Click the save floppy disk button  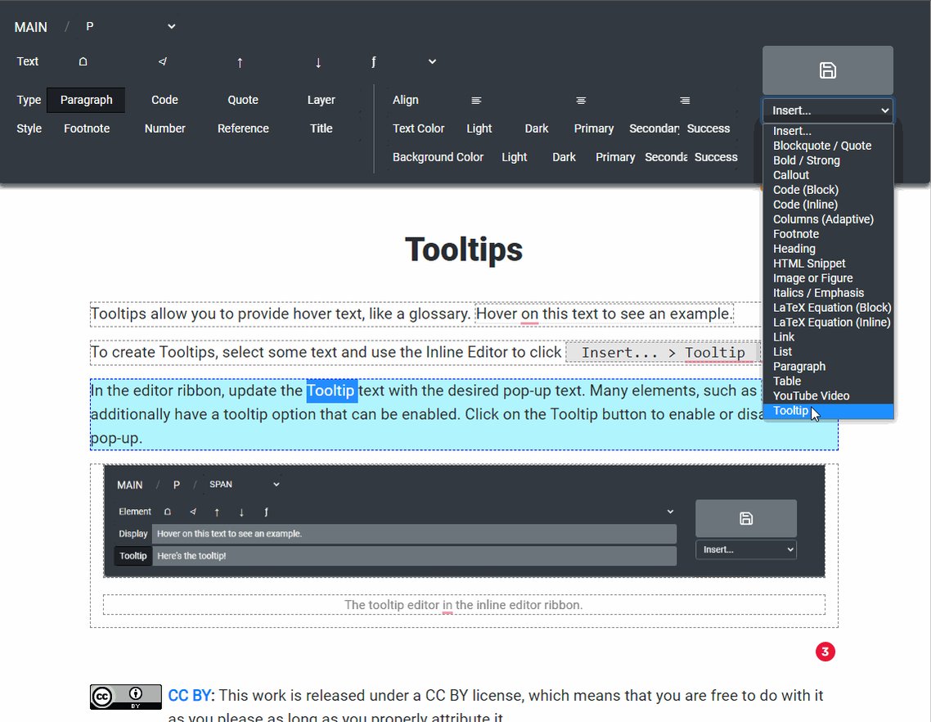[828, 70]
